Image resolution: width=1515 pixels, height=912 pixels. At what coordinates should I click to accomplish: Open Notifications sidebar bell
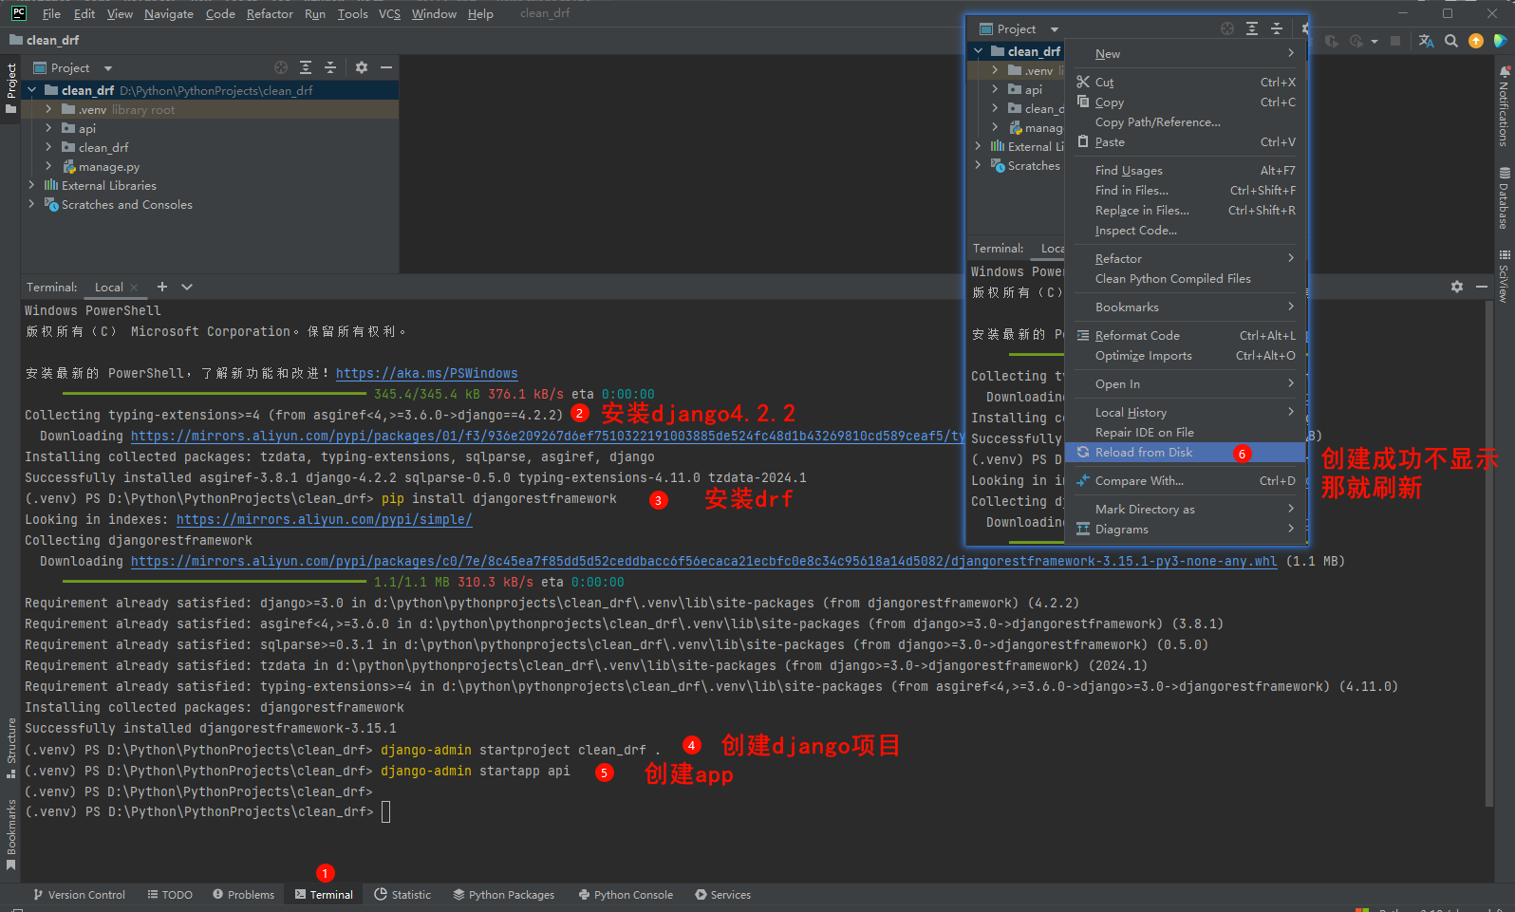click(x=1505, y=105)
